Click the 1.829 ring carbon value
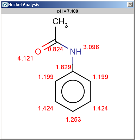The width and height of the screenshot is (135, 140). (x=63, y=67)
